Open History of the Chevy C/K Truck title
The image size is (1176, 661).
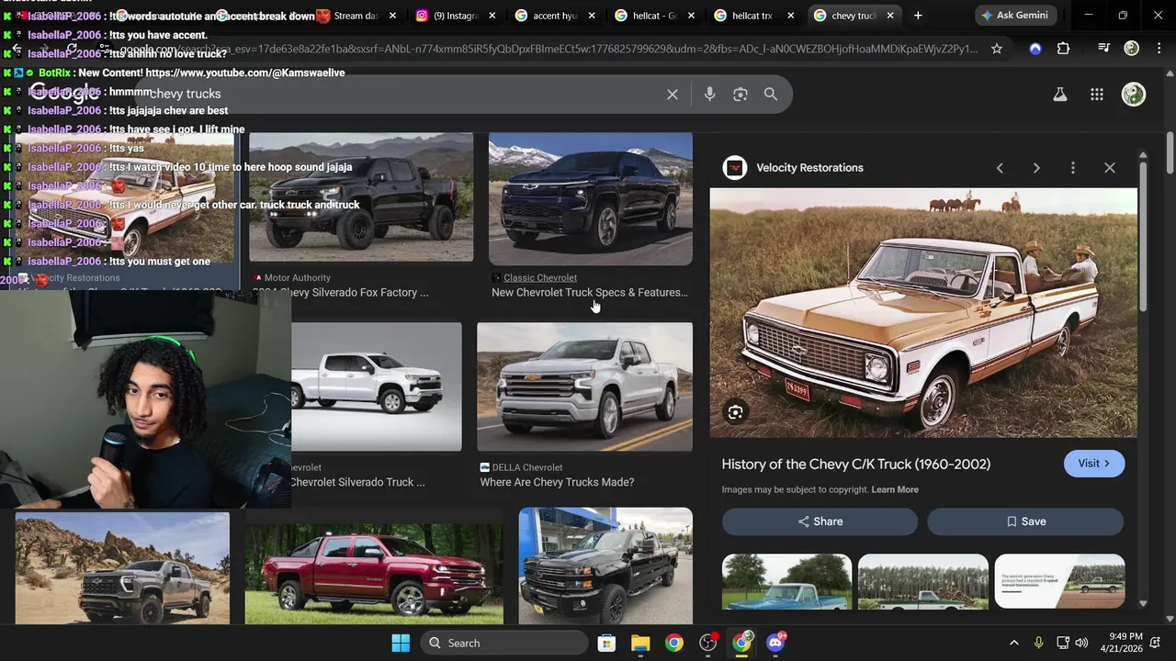tap(855, 465)
